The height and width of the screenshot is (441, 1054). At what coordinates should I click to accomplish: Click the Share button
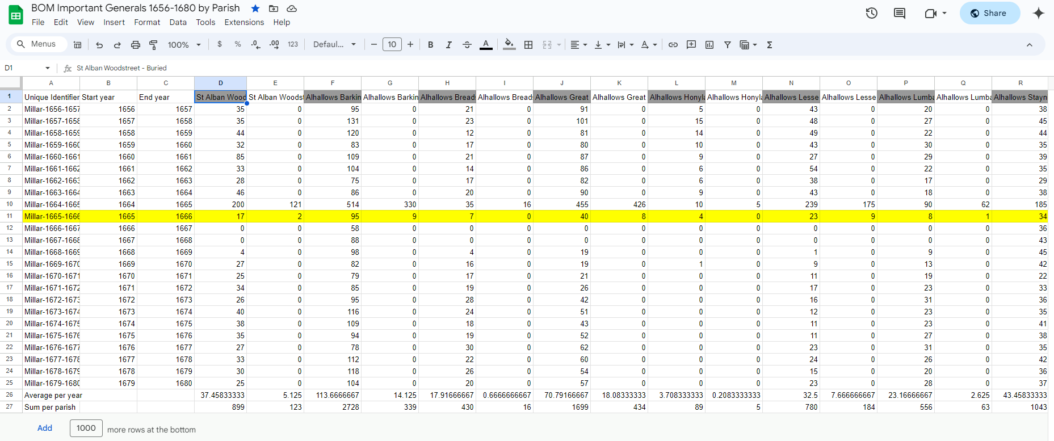[990, 13]
